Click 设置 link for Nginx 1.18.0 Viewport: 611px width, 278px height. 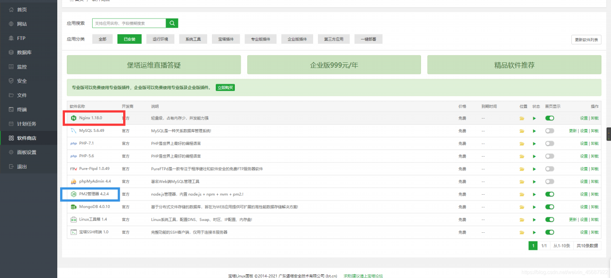pyautogui.click(x=584, y=118)
